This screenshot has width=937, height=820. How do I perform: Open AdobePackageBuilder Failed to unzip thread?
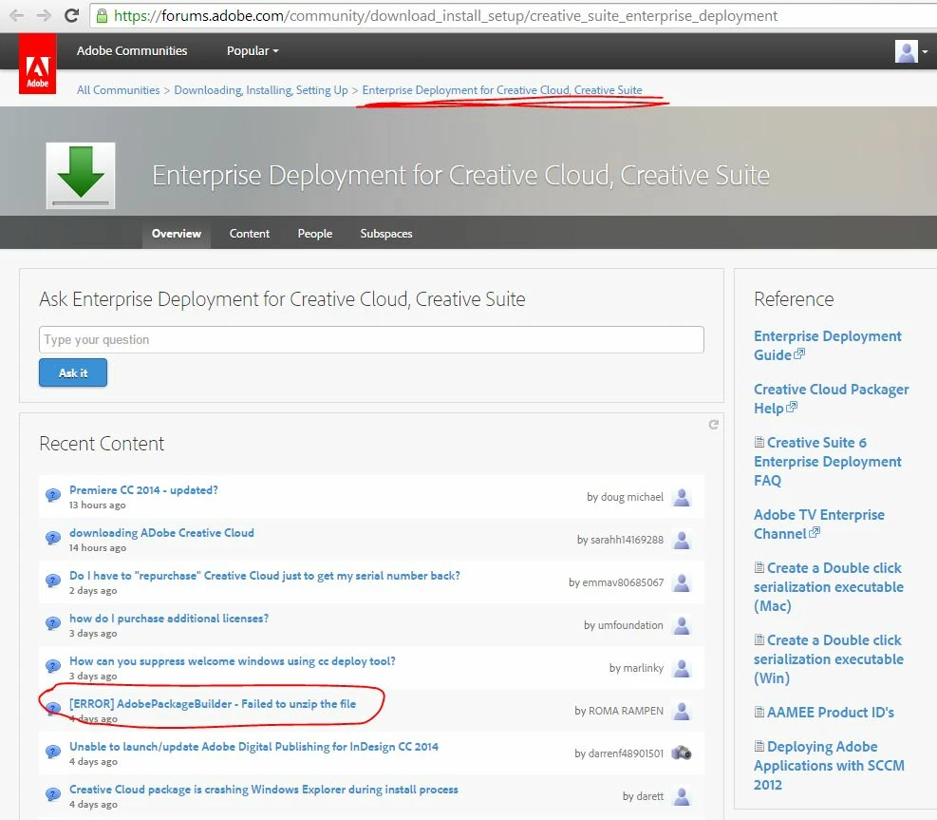(213, 703)
